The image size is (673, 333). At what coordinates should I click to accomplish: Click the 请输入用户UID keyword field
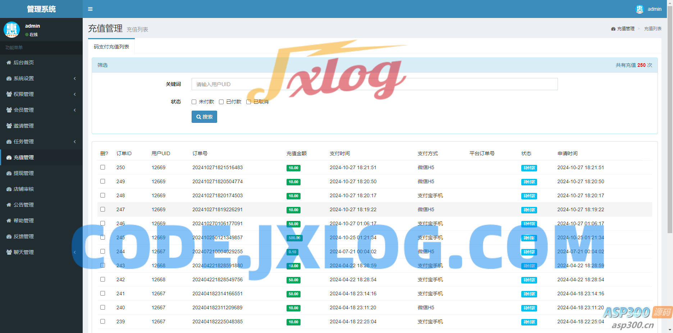pos(374,84)
